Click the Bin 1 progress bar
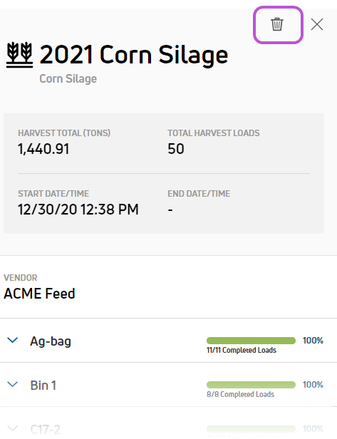This screenshot has width=337, height=439. (x=251, y=385)
